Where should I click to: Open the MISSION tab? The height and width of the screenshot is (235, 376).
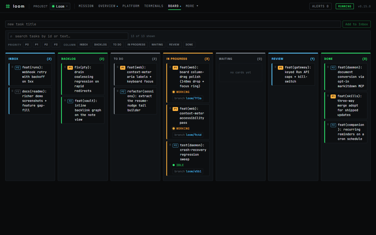(86, 6)
